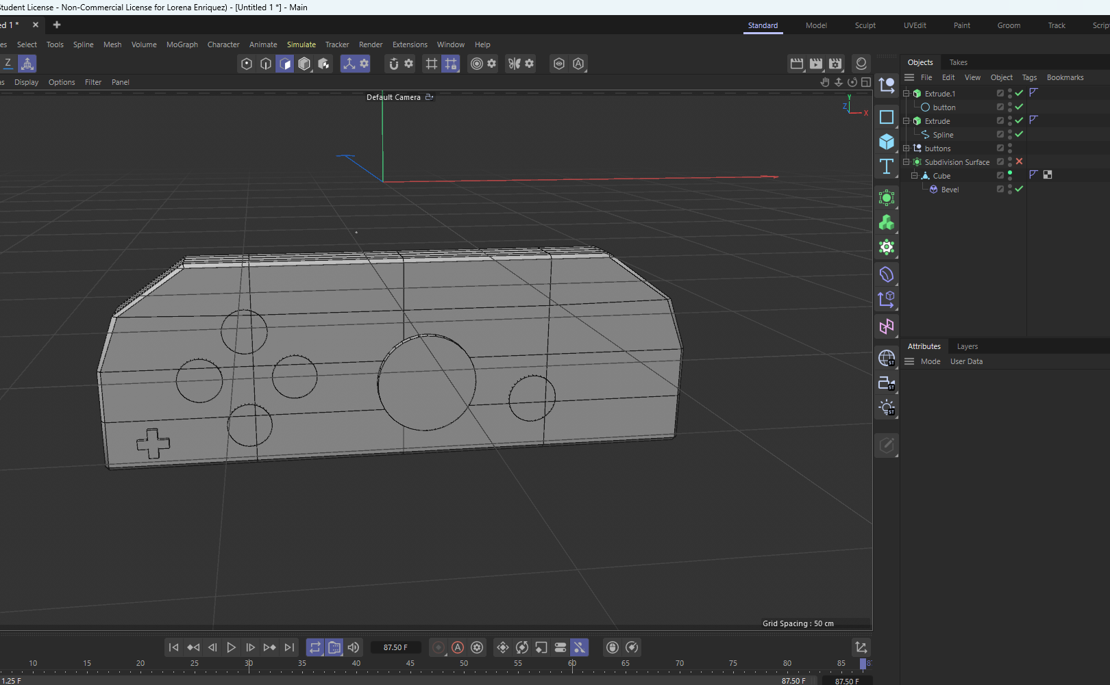Viewport: 1110px width, 685px height.
Task: Expand the buttons null object hierarchy
Action: 906,148
